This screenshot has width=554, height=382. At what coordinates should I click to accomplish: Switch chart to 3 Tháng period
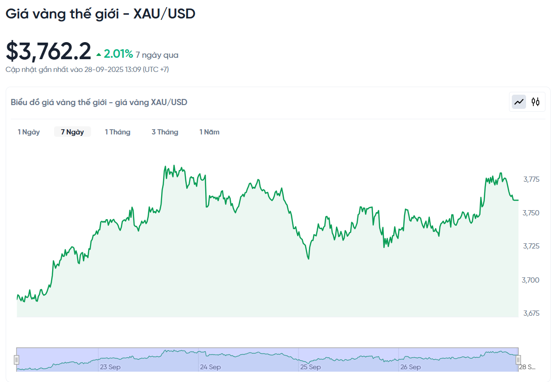(x=165, y=132)
